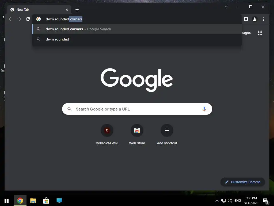Click the Customize Chrome button

pyautogui.click(x=243, y=182)
